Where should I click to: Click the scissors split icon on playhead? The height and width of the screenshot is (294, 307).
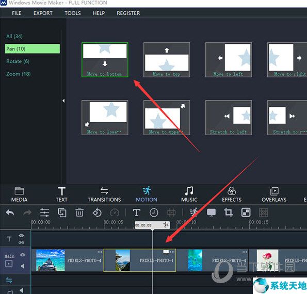[x=166, y=225]
